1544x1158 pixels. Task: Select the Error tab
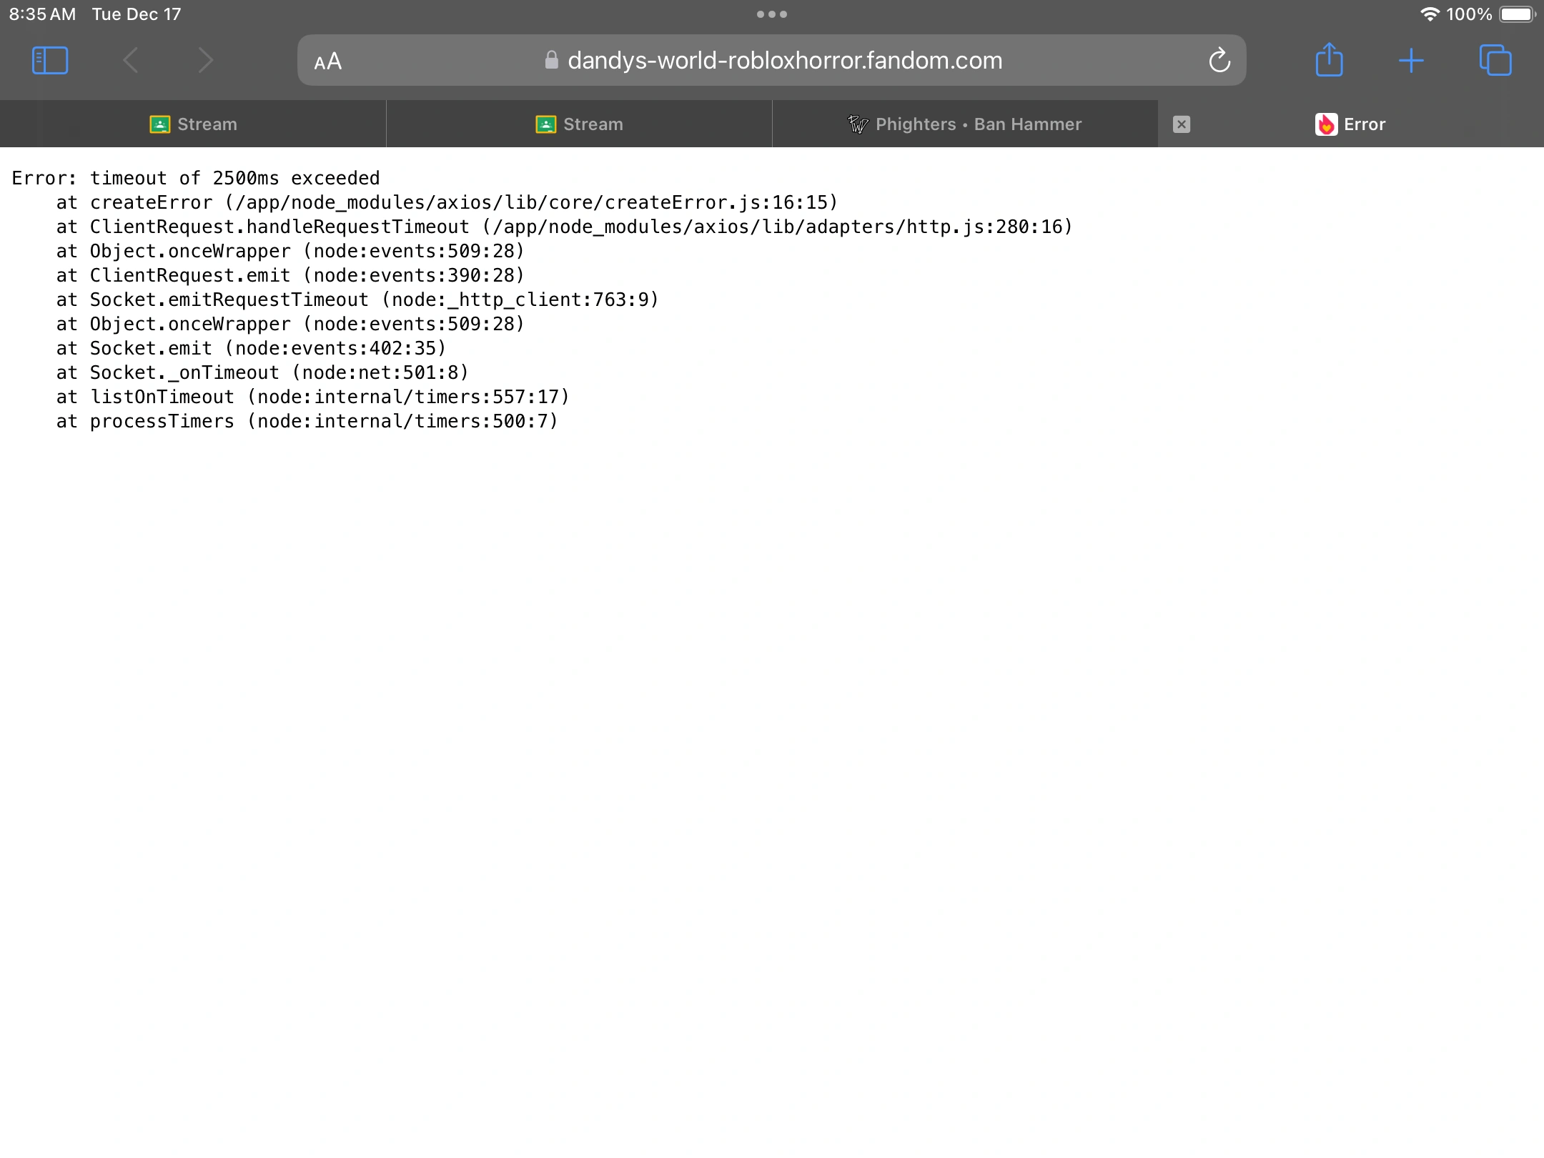coord(1364,124)
